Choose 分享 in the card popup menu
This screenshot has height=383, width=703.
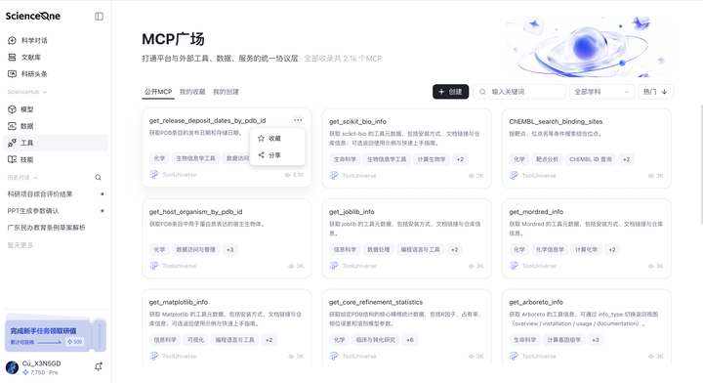277,154
